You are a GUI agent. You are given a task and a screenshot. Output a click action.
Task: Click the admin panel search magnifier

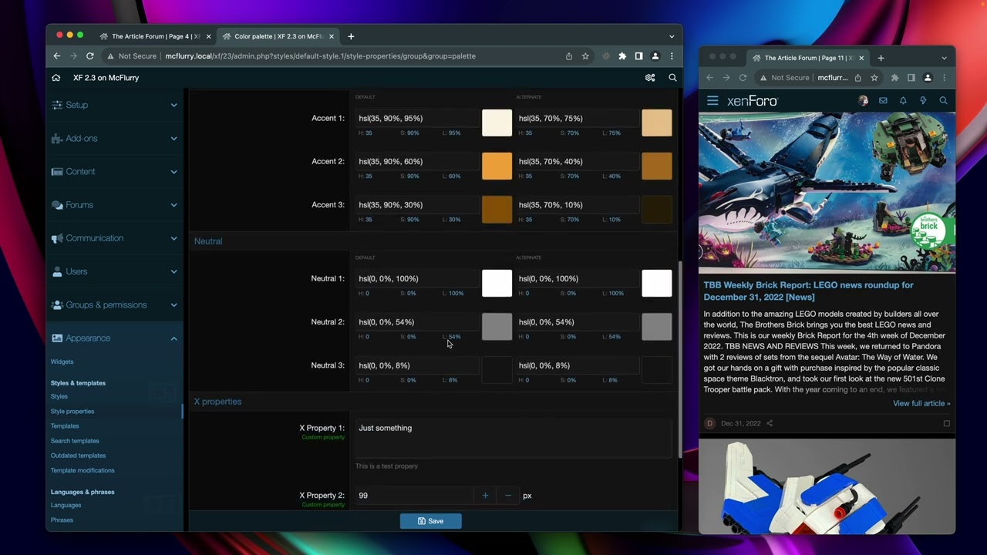[672, 78]
